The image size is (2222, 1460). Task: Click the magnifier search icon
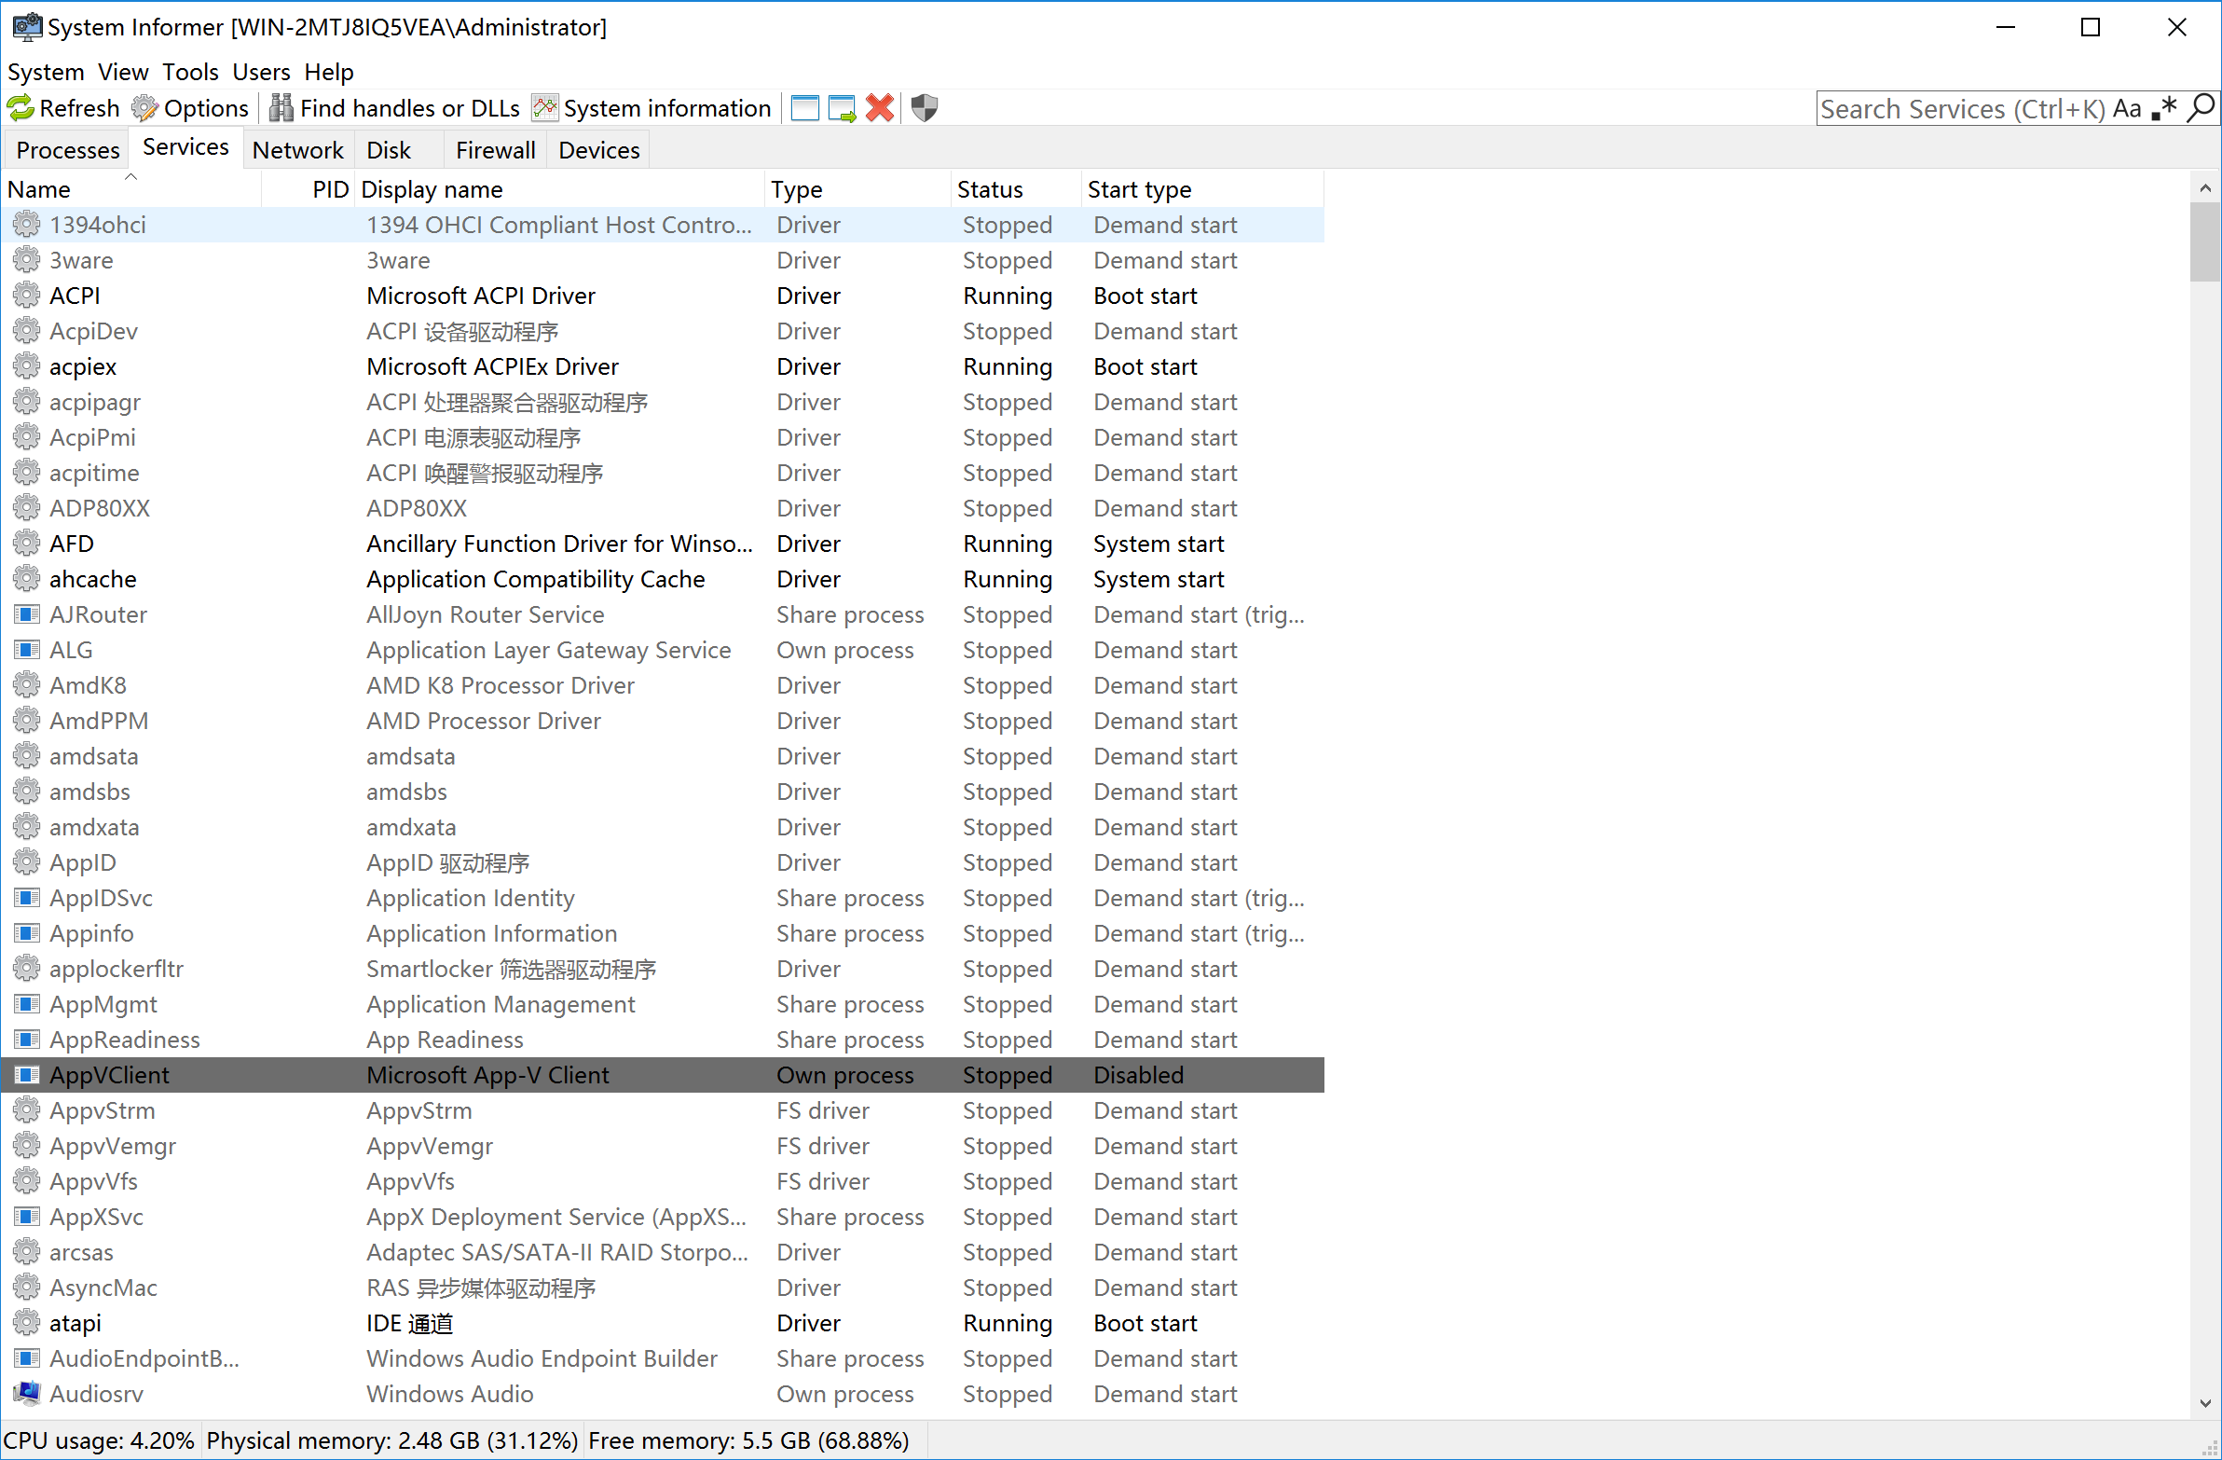[2201, 109]
